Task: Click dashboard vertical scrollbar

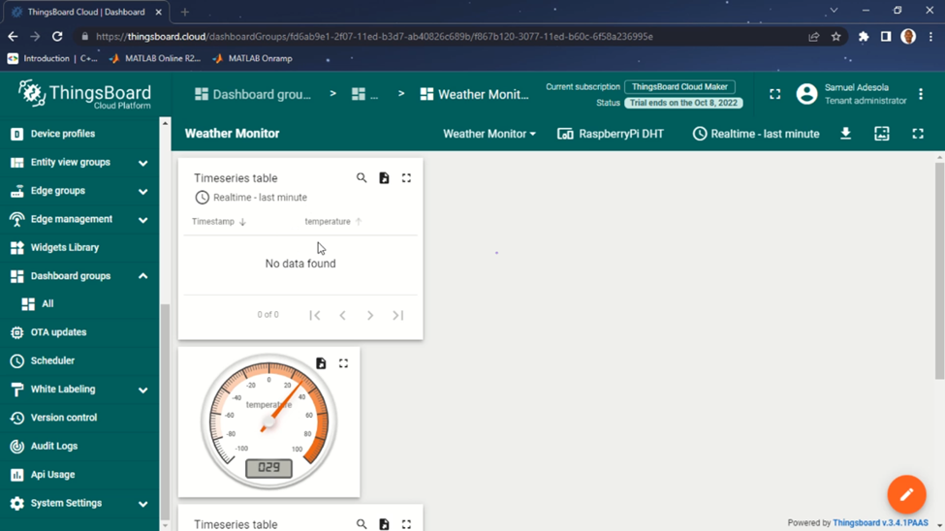Action: coord(939,271)
